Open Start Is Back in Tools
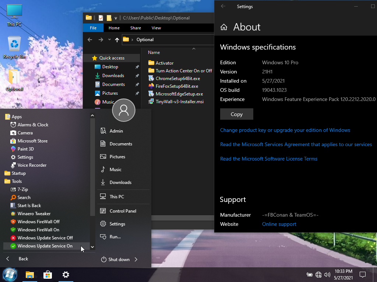This screenshot has height=282, width=377. [29, 206]
